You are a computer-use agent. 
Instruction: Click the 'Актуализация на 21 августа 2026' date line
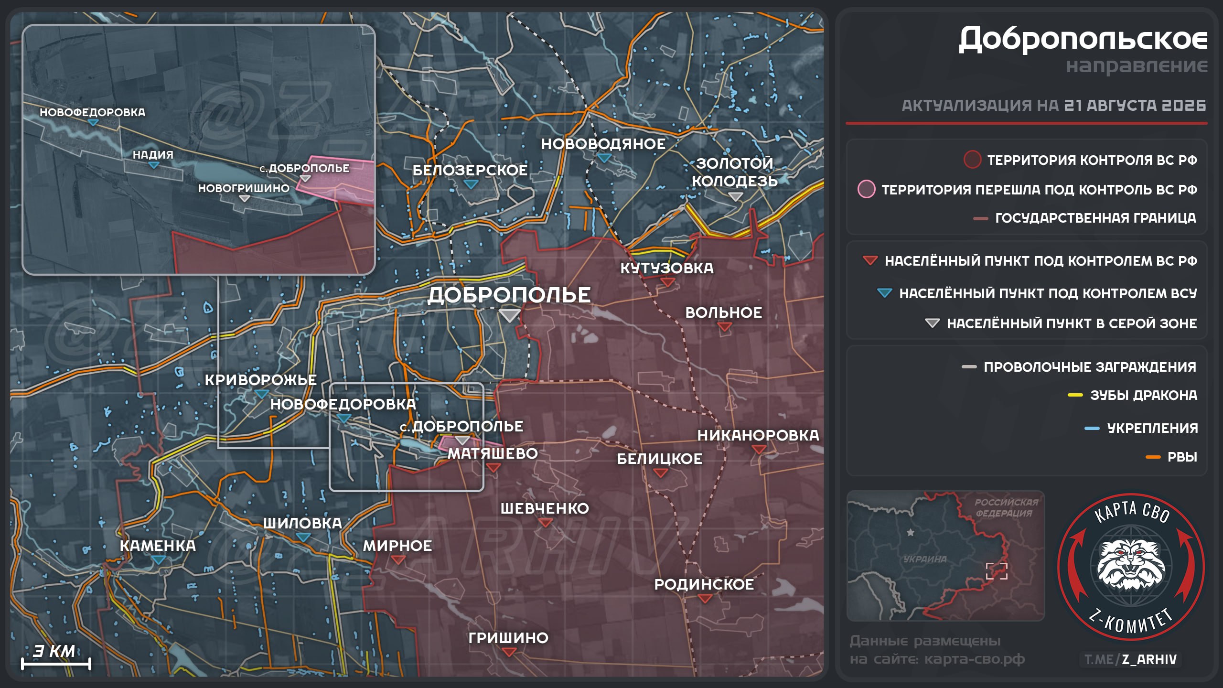click(x=1054, y=106)
